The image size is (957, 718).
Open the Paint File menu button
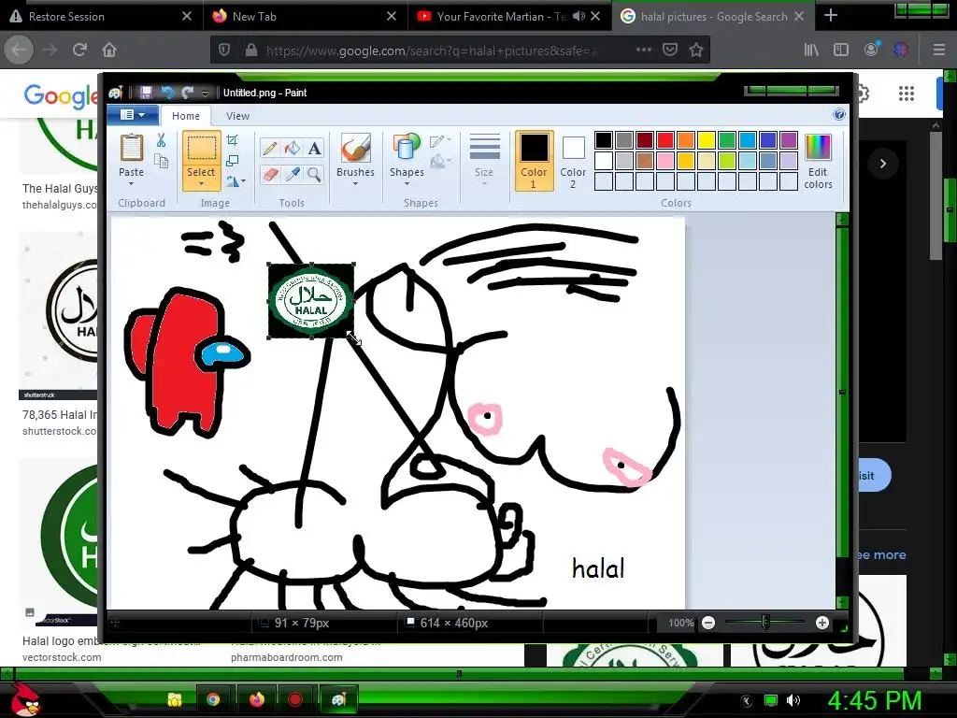click(x=133, y=115)
